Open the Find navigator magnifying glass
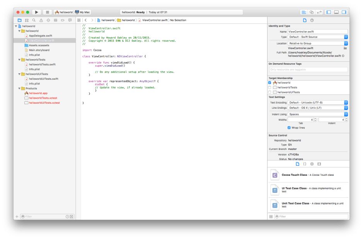 click(33, 20)
